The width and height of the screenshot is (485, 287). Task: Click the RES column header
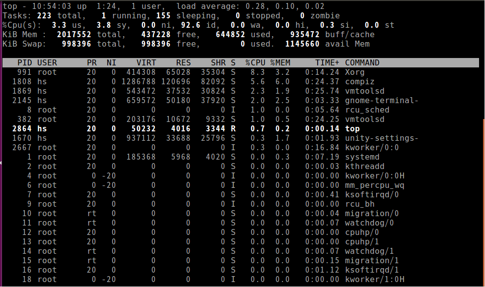tap(183, 63)
